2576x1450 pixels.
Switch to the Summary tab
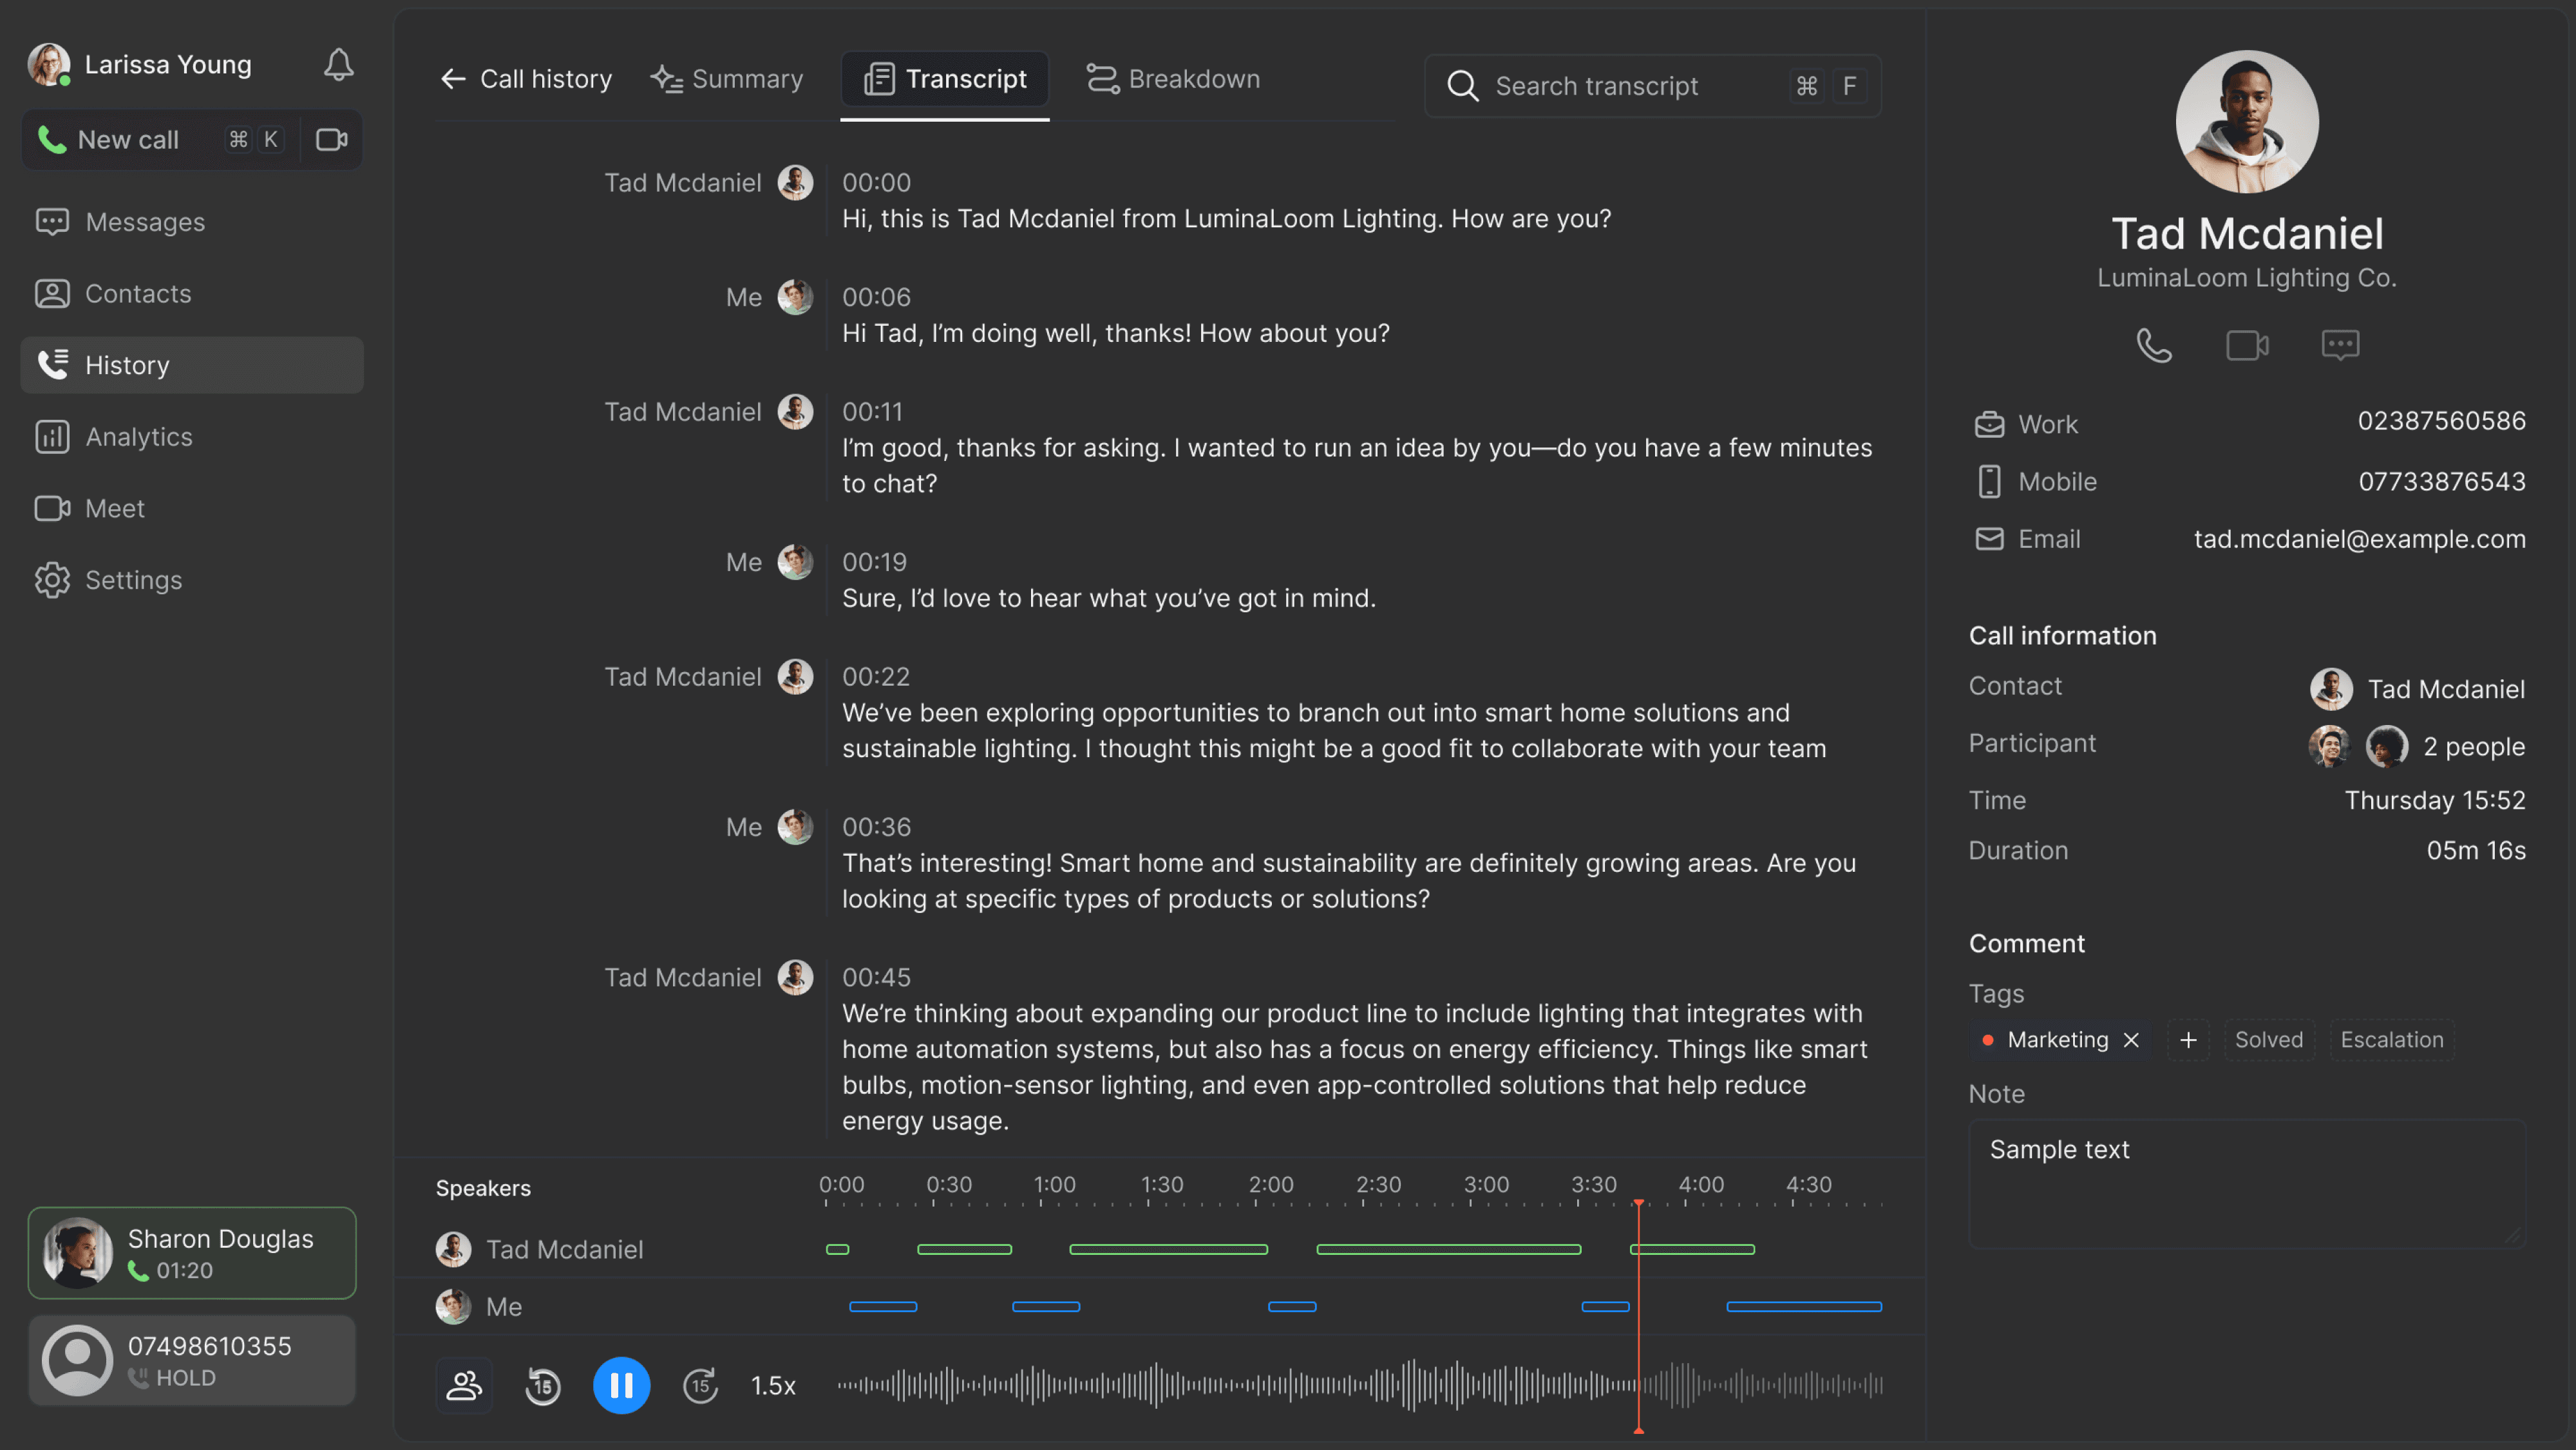(x=727, y=79)
